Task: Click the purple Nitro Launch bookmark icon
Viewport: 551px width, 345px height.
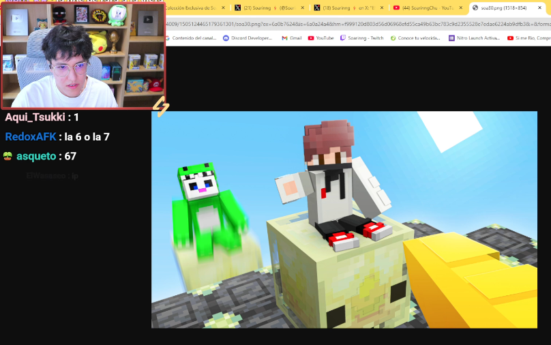Action: point(451,38)
